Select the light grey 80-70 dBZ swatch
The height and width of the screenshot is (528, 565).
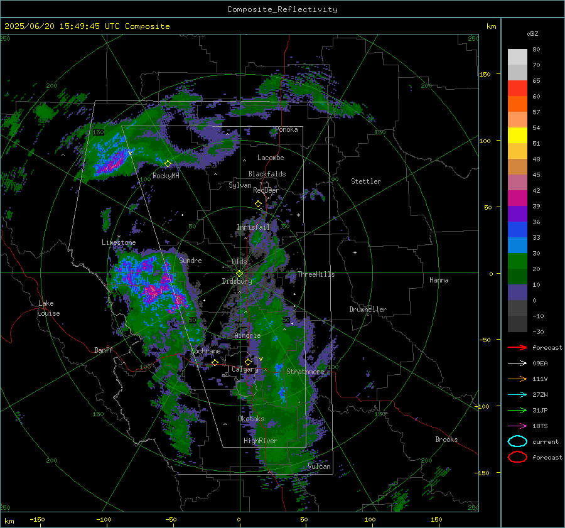pos(517,57)
